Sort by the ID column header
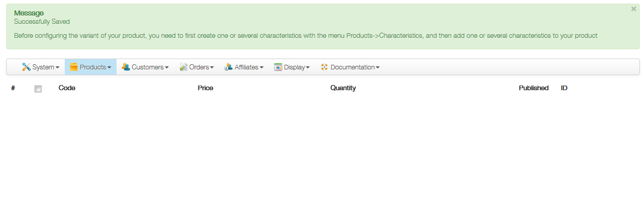The width and height of the screenshot is (644, 197). pyautogui.click(x=564, y=88)
